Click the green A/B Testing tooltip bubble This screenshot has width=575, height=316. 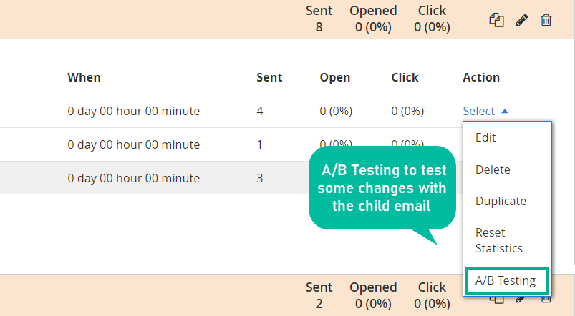point(382,188)
